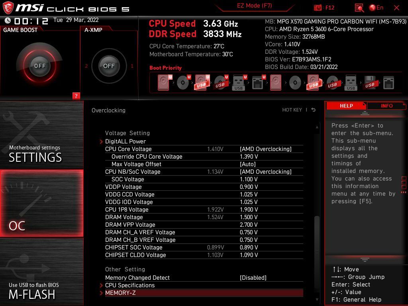Change Memory Changed Detect [Disabled] setting
The width and height of the screenshot is (408, 306).
tap(253, 277)
